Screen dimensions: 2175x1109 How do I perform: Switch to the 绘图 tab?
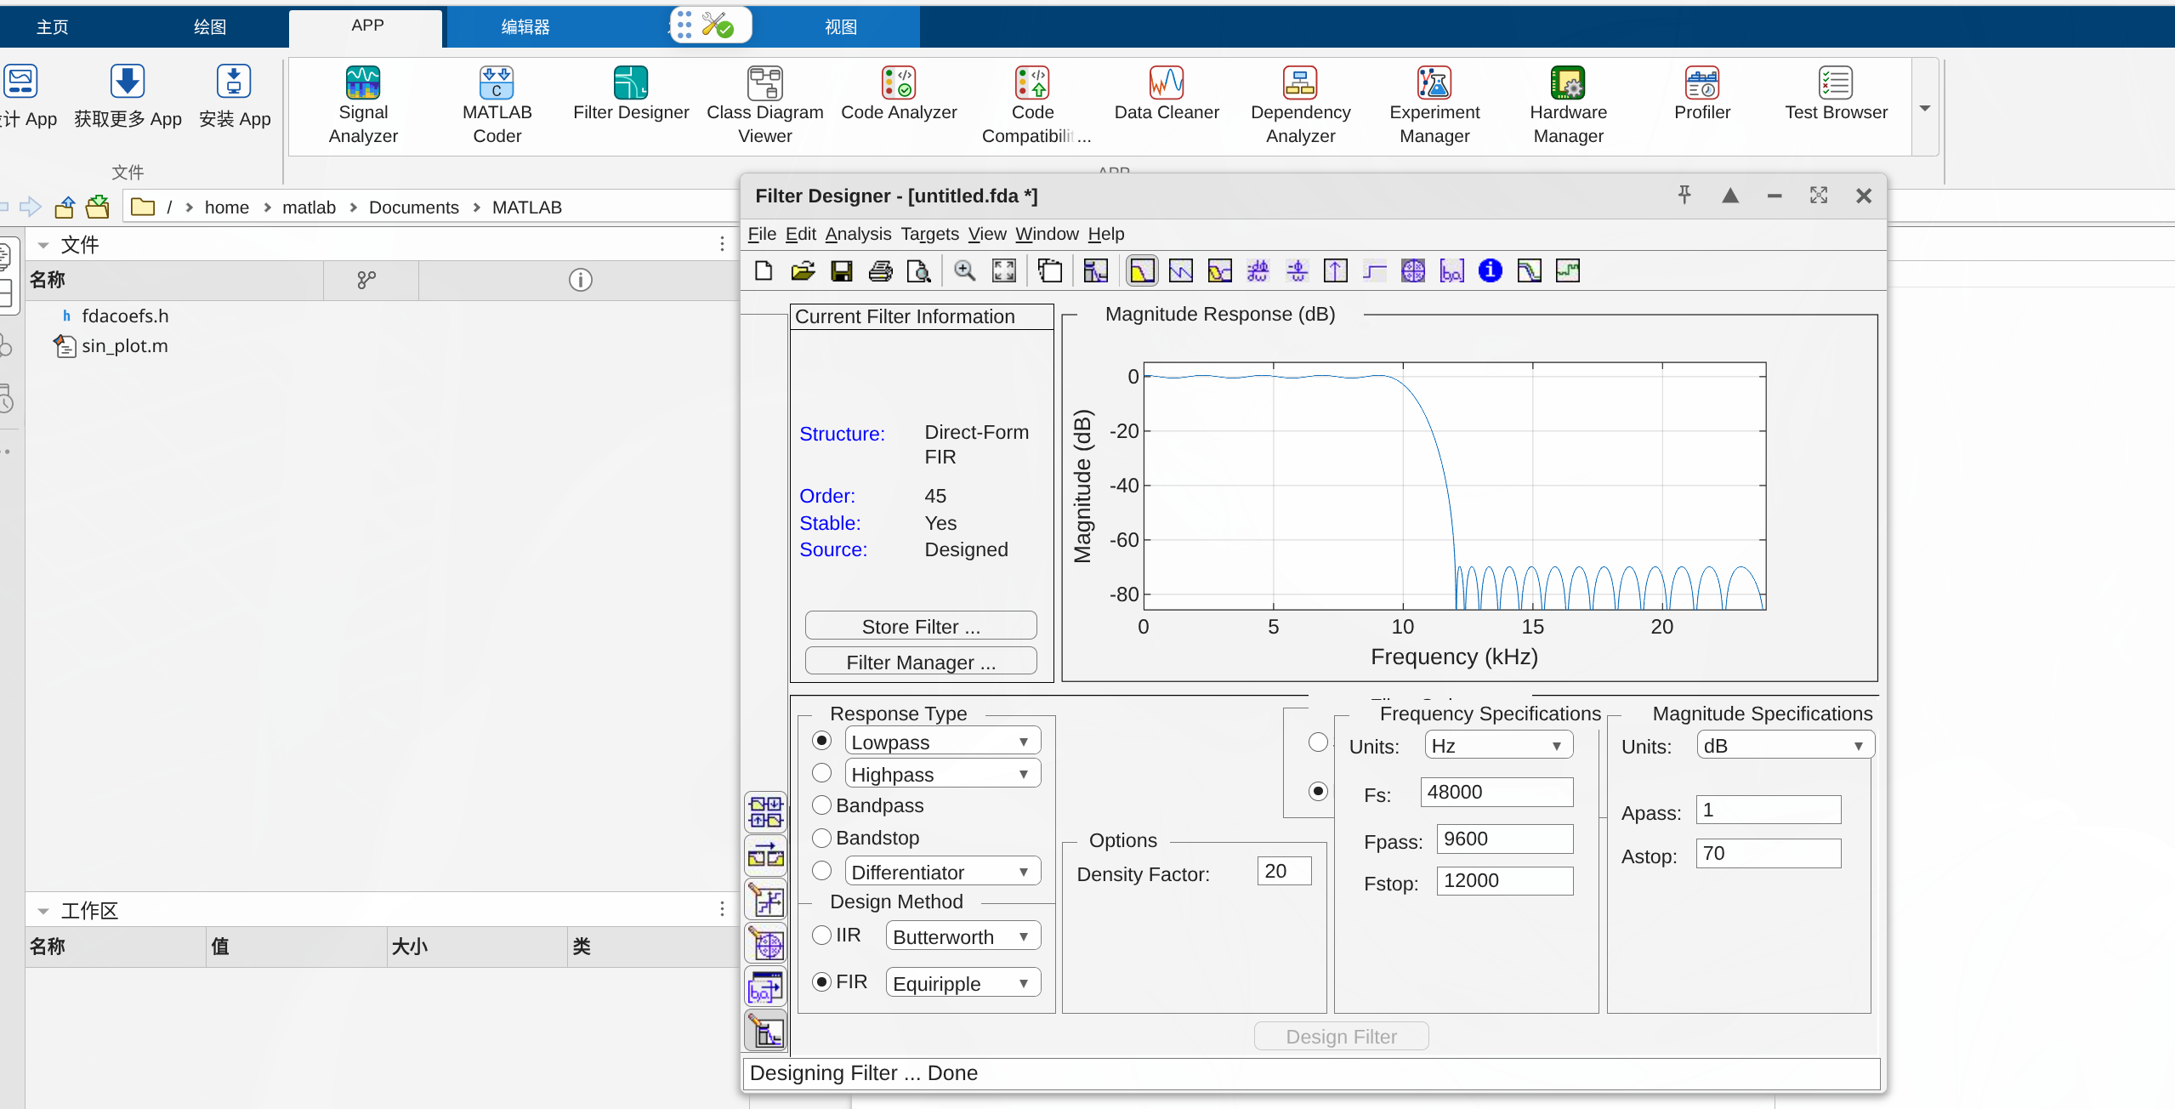click(x=210, y=27)
